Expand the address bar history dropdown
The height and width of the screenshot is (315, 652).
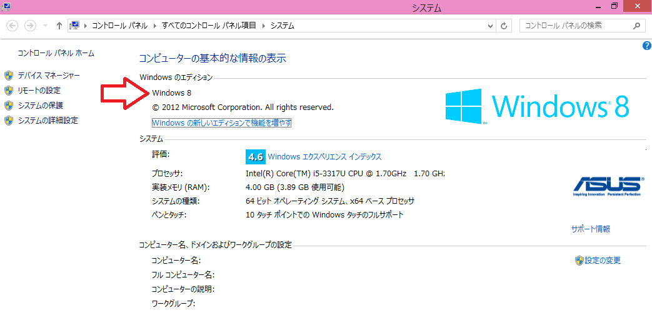click(x=490, y=26)
